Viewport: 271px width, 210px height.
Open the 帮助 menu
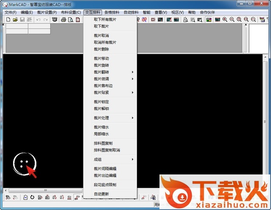point(192,12)
